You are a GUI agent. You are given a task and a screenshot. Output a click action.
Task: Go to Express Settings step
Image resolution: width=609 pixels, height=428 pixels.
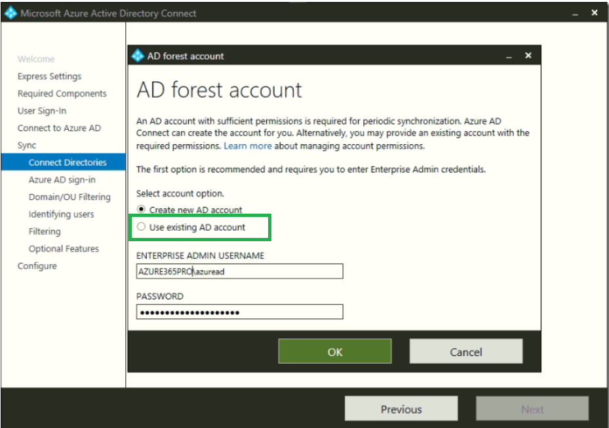49,76
